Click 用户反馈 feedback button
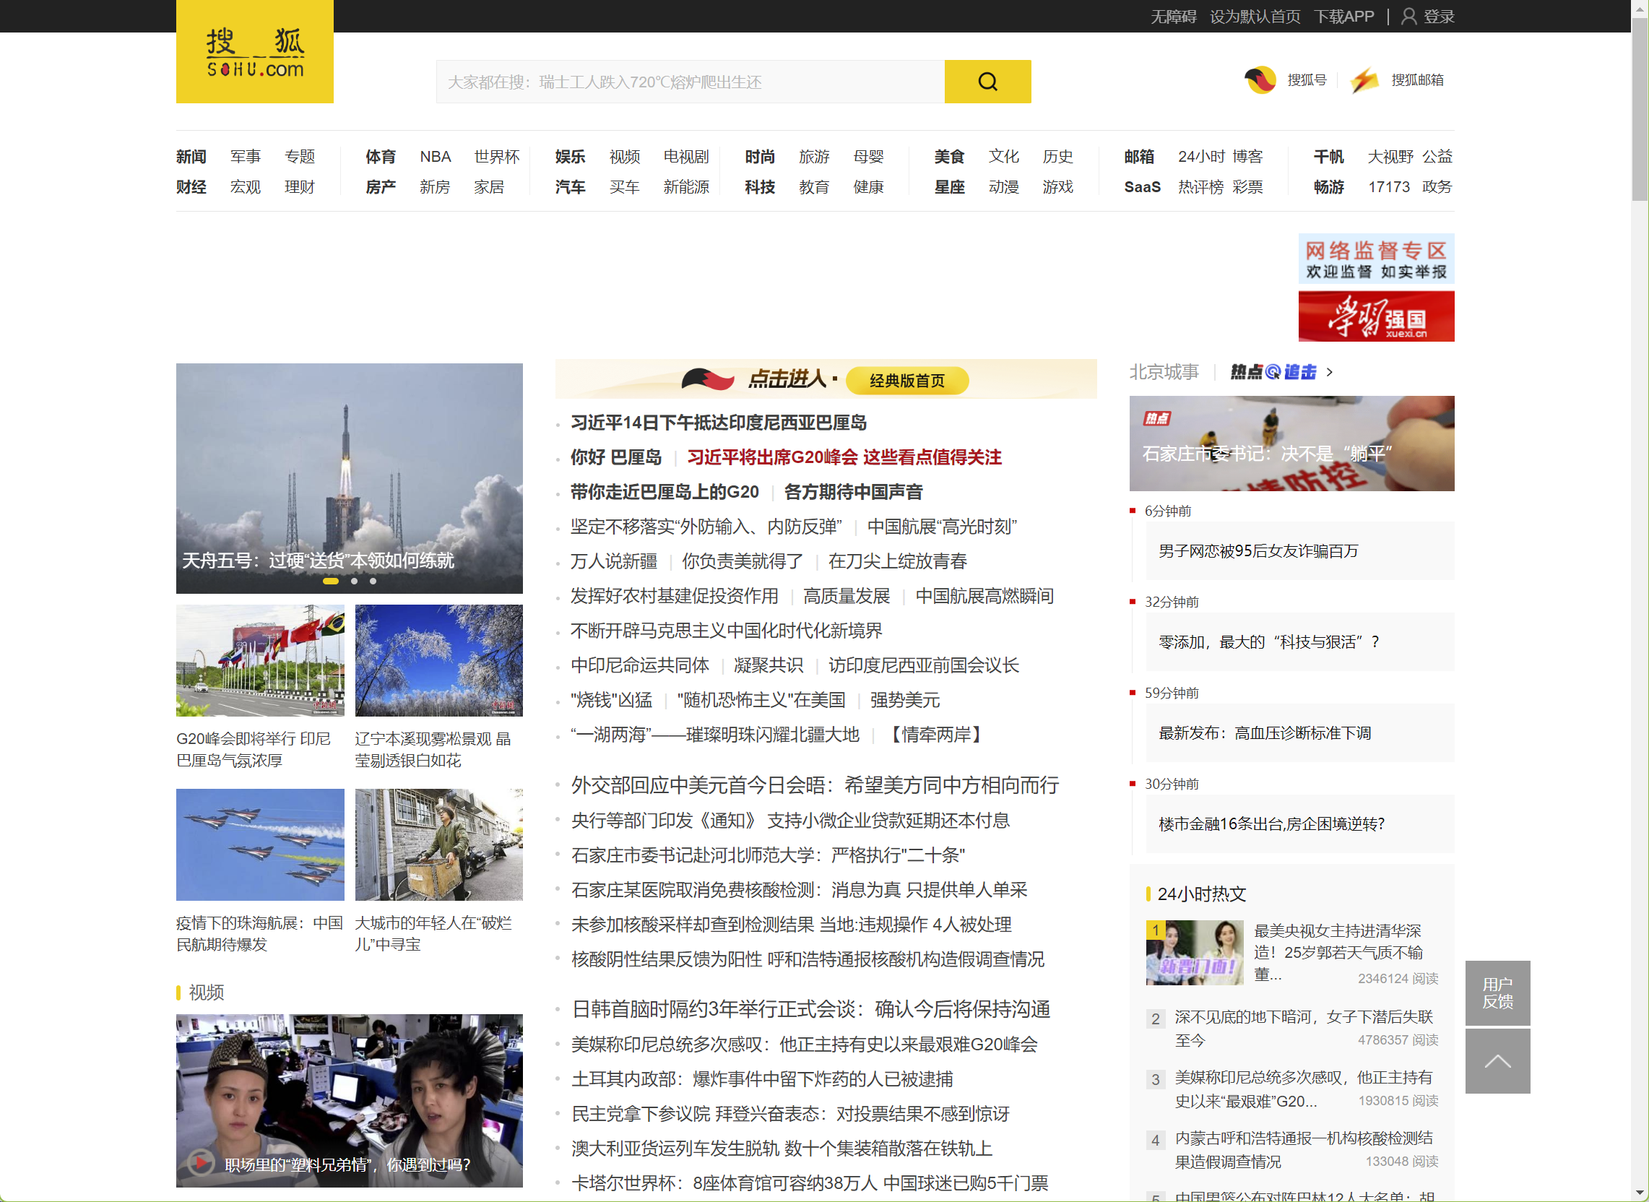 click(1497, 993)
